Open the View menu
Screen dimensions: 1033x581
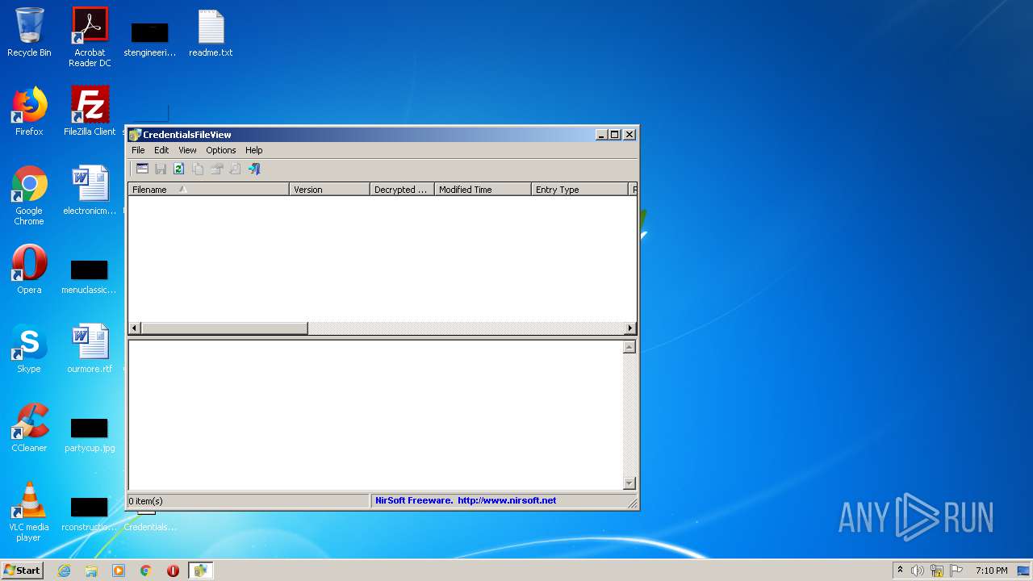[187, 150]
